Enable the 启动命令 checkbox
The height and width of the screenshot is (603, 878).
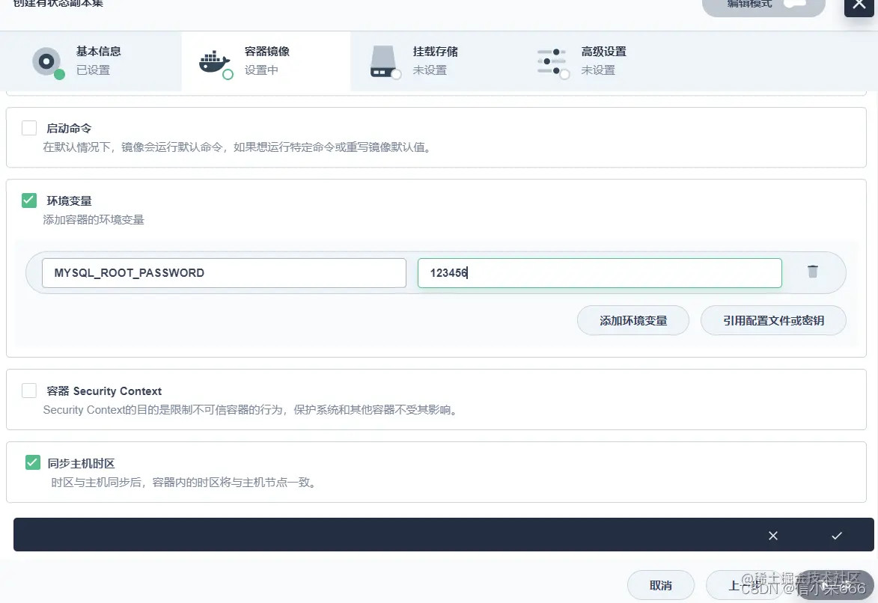click(x=28, y=127)
